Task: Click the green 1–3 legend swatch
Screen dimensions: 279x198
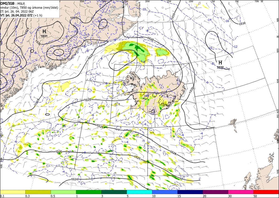Action: [89, 192]
